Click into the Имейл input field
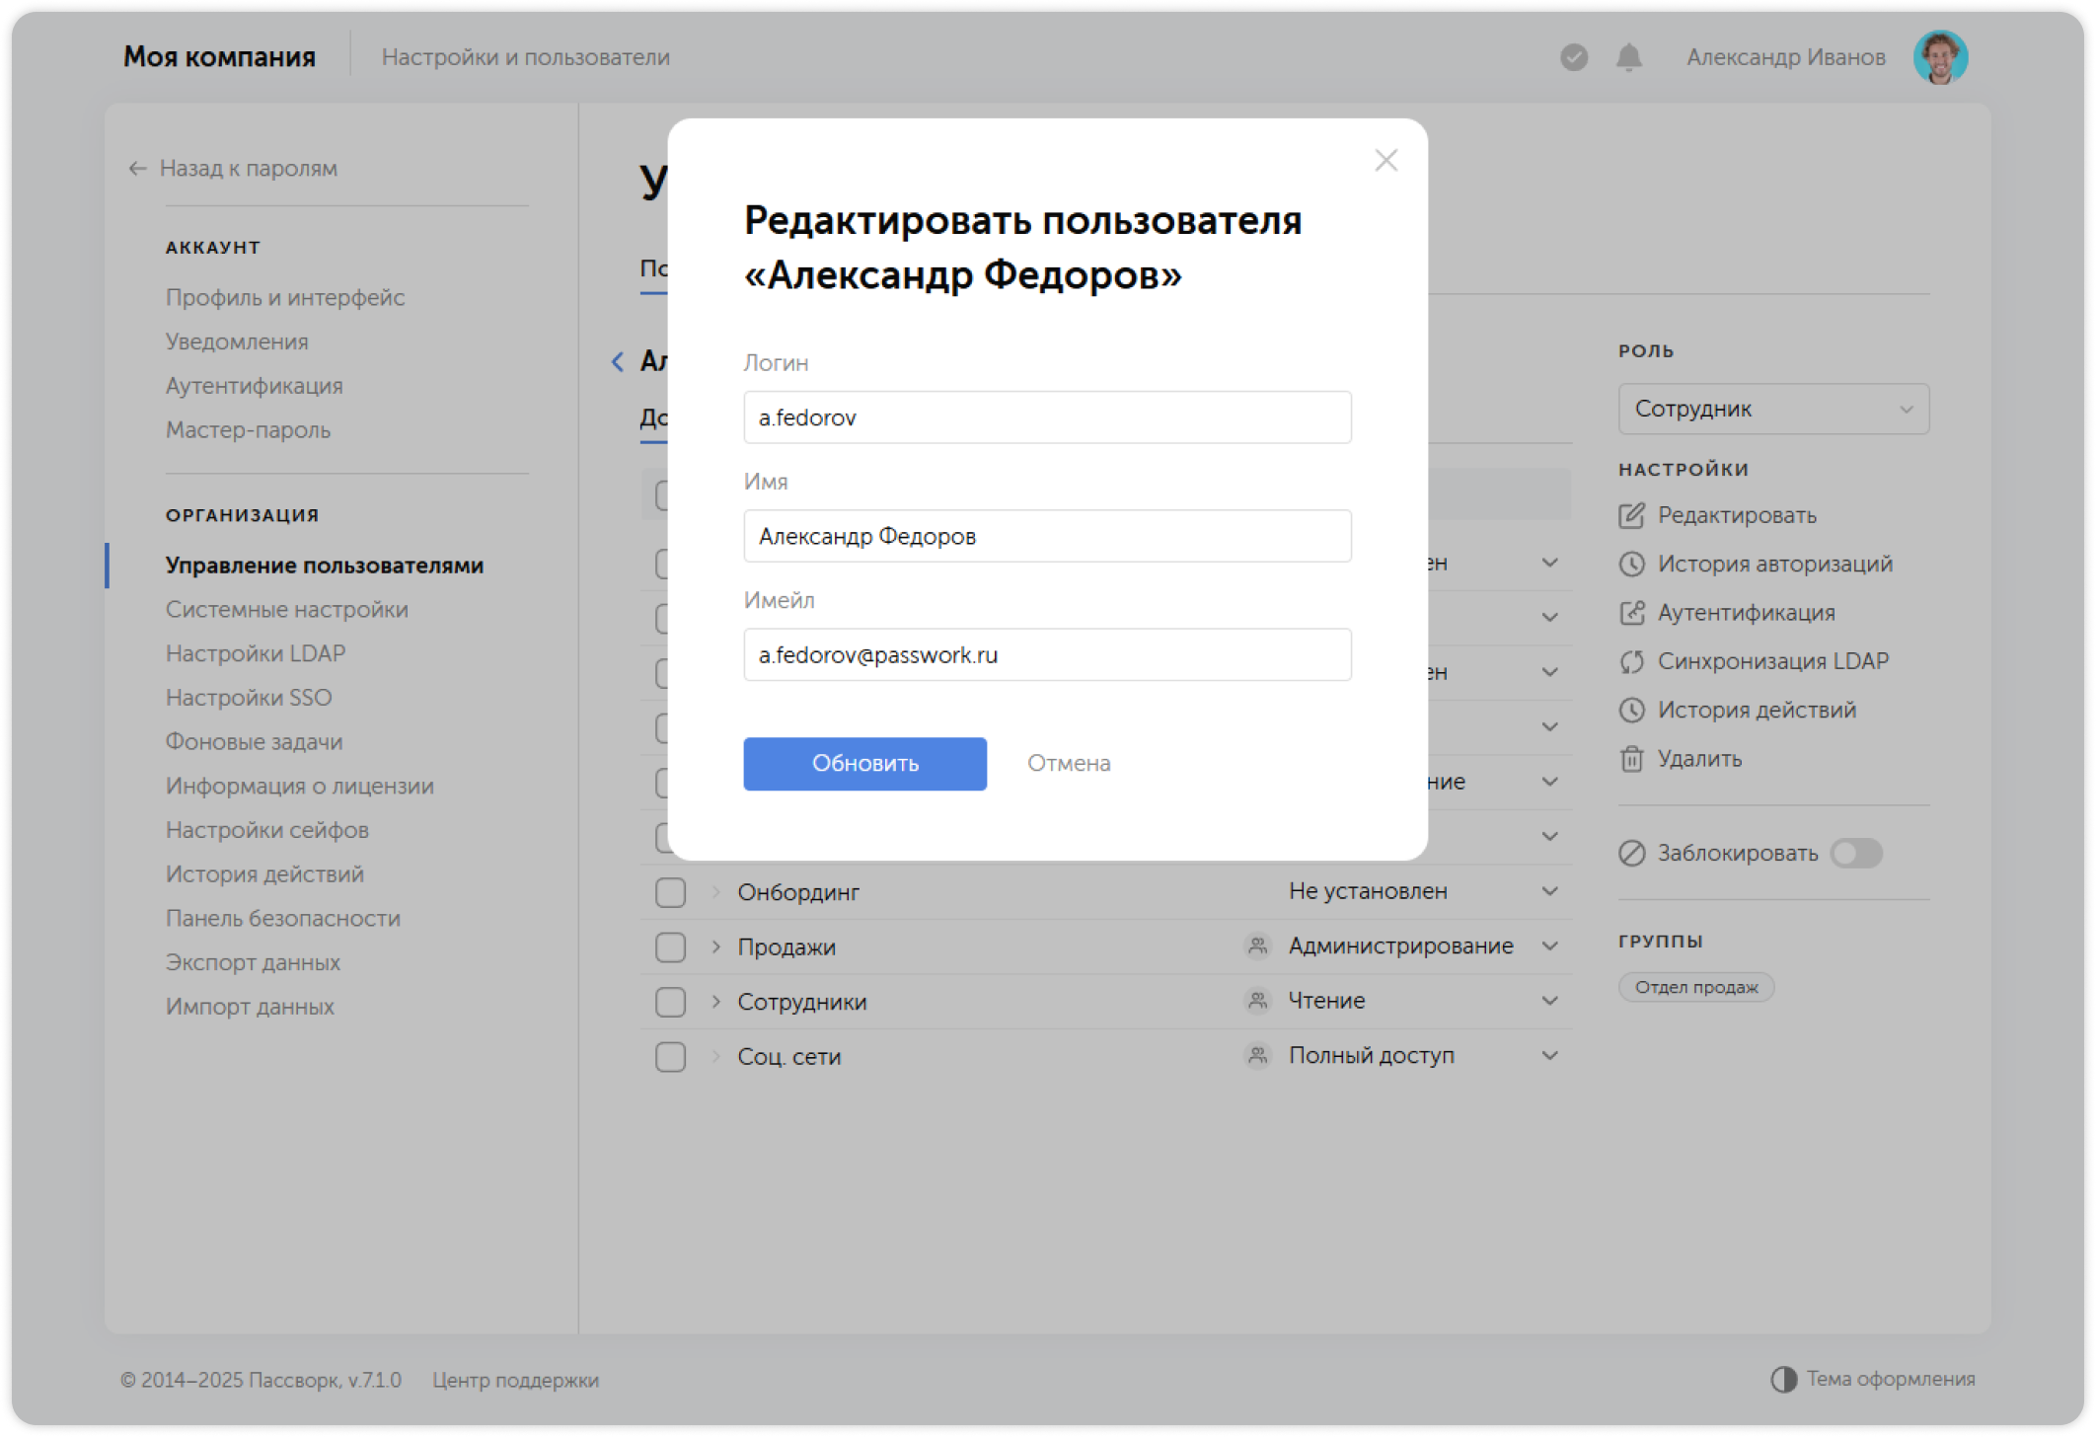 click(x=1047, y=654)
